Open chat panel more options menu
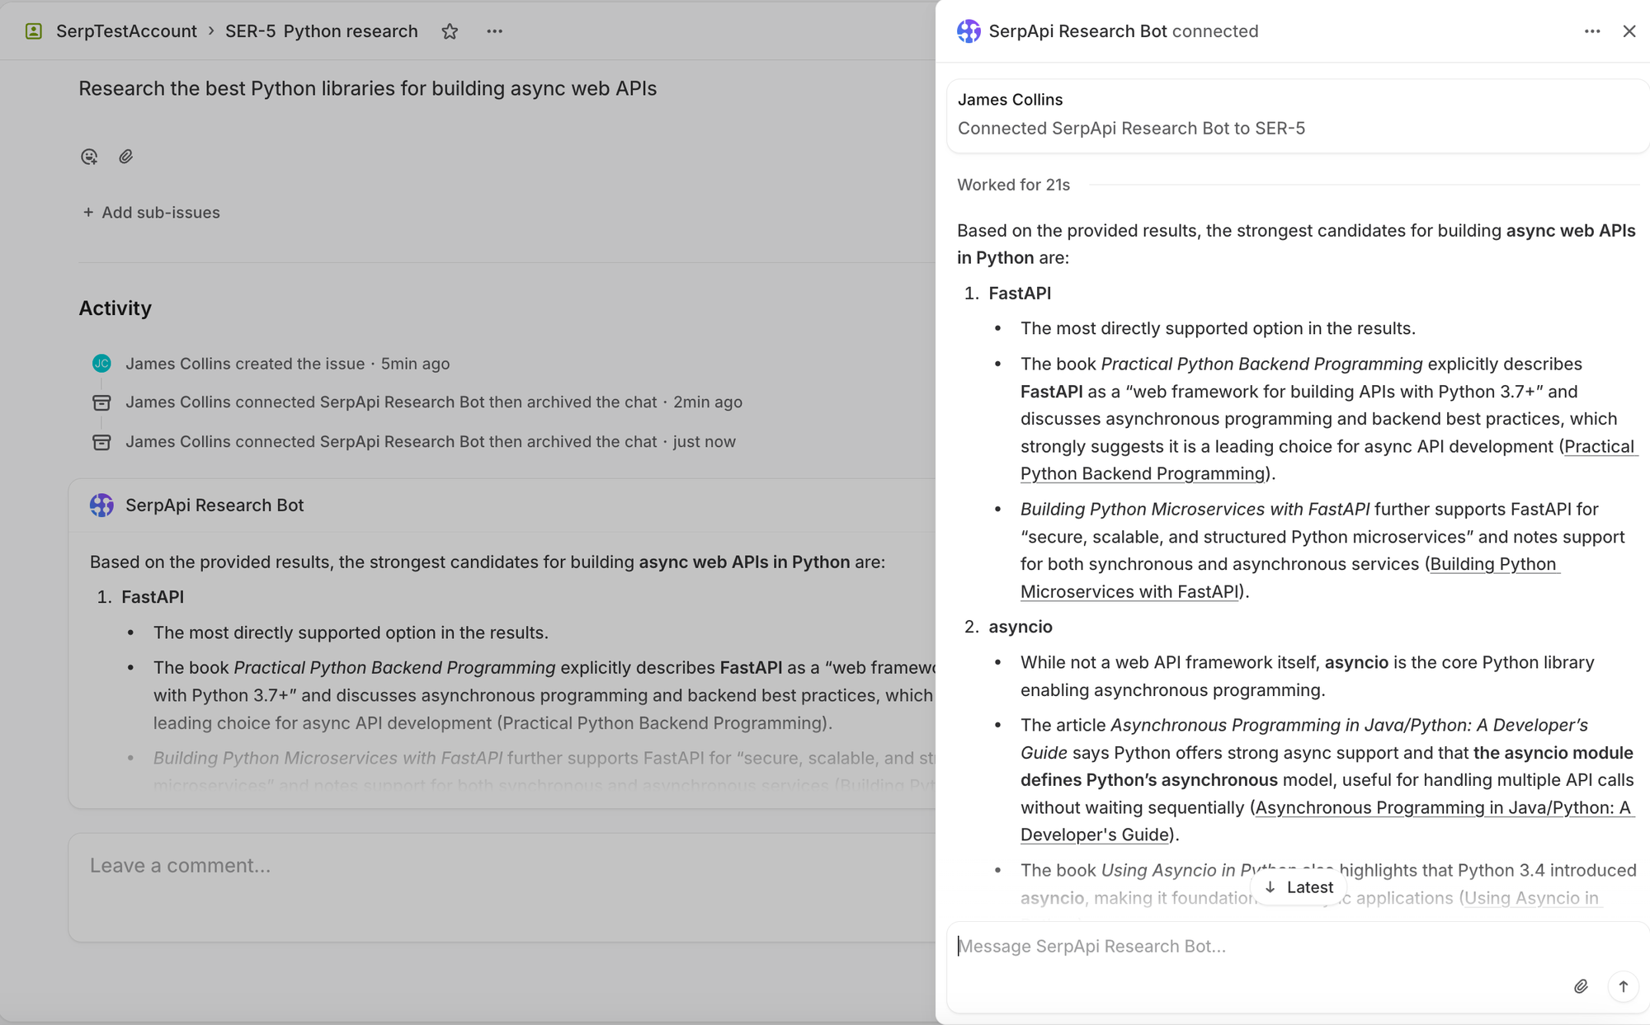 [x=1591, y=31]
